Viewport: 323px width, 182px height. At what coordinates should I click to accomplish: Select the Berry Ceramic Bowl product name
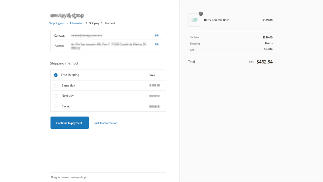click(217, 20)
